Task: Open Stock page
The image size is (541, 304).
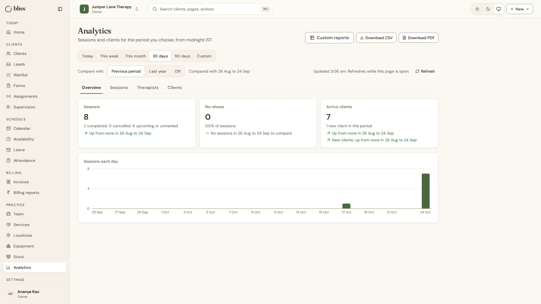Action: pyautogui.click(x=35, y=257)
